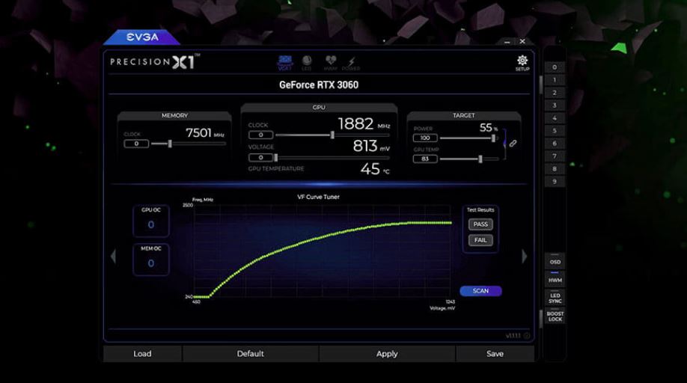Go to the next panel with right arrow
687x383 pixels.
[524, 257]
